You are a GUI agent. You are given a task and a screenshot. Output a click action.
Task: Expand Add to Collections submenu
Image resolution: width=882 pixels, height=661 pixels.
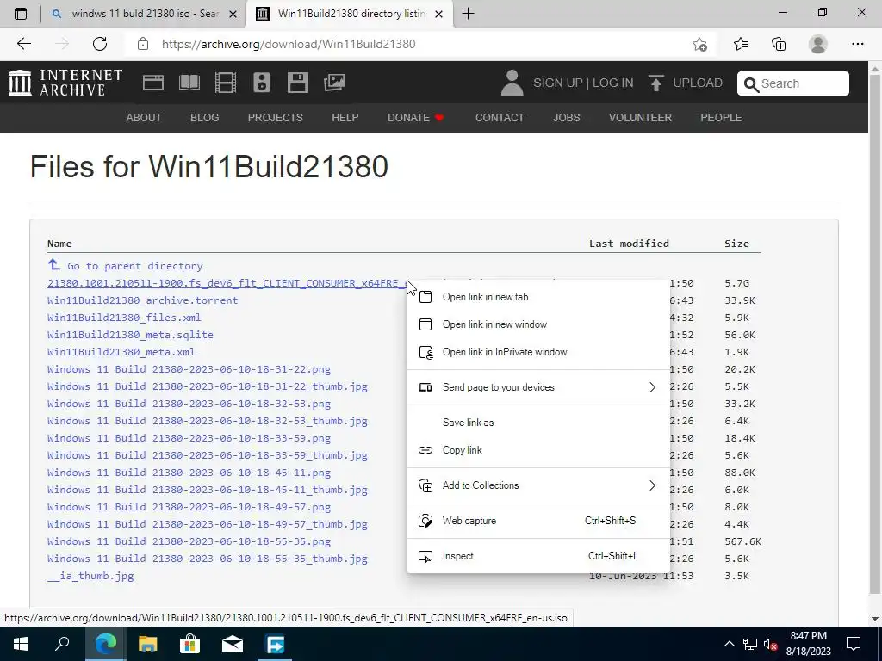pyautogui.click(x=537, y=485)
